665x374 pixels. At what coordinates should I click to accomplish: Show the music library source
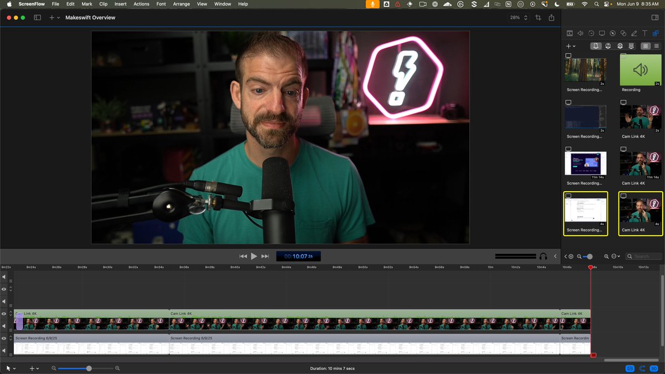pos(608,46)
